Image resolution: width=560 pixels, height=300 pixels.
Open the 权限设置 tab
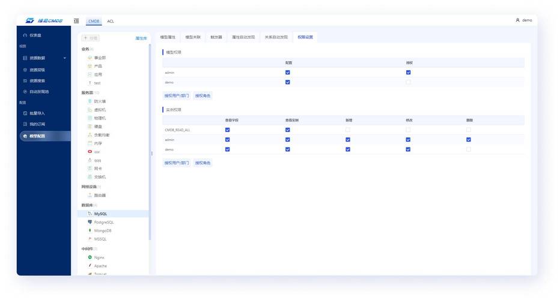pos(305,37)
